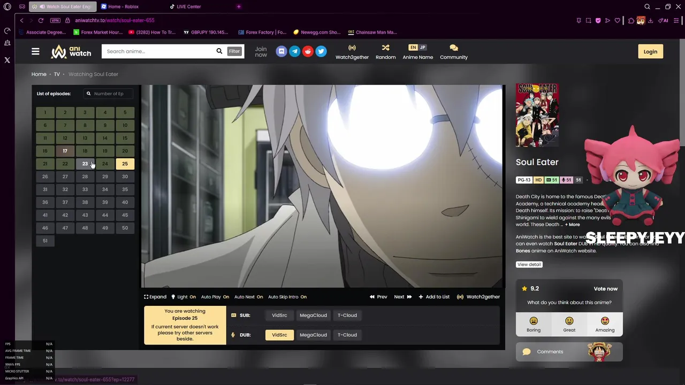Toggle Light mode On

[183, 297]
